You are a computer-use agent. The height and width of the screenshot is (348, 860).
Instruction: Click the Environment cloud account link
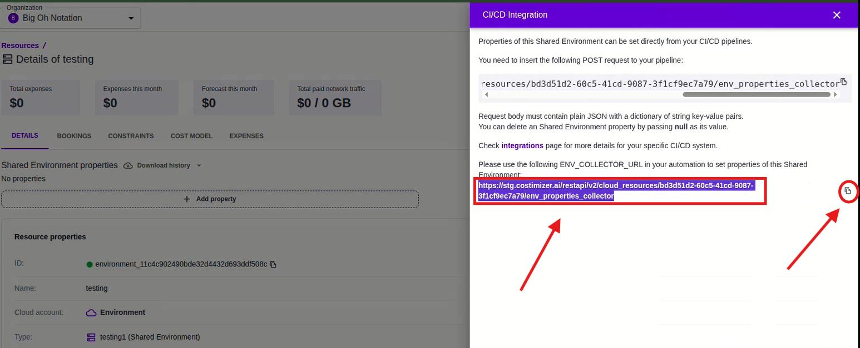[x=122, y=312]
